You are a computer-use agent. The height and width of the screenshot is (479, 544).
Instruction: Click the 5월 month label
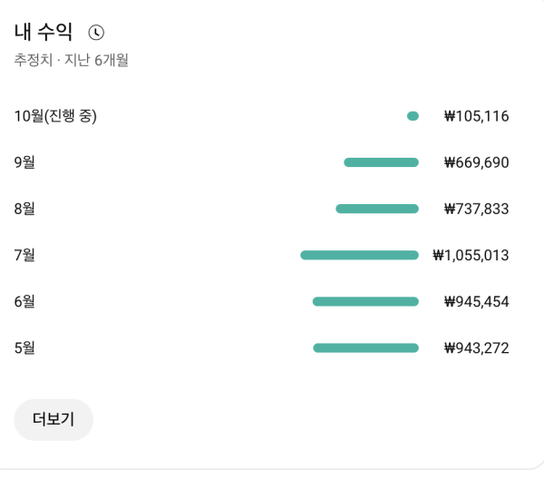click(x=24, y=347)
